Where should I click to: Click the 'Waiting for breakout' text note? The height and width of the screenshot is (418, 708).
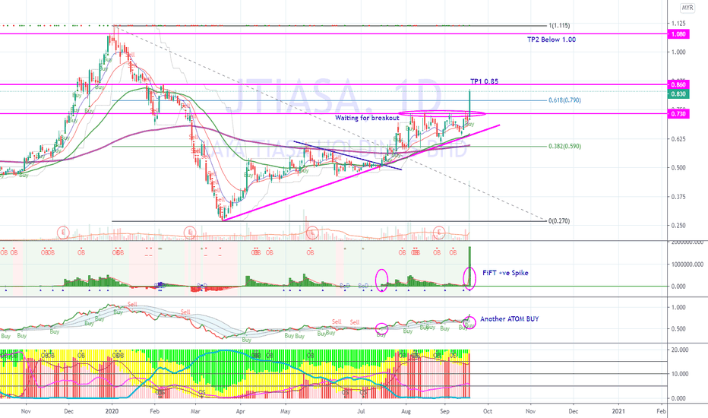[367, 118]
